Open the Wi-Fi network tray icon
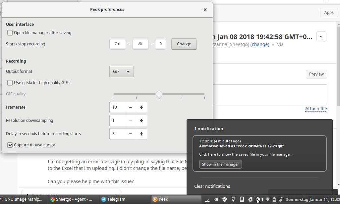Viewport: 340px width, 204px height. coord(267,199)
